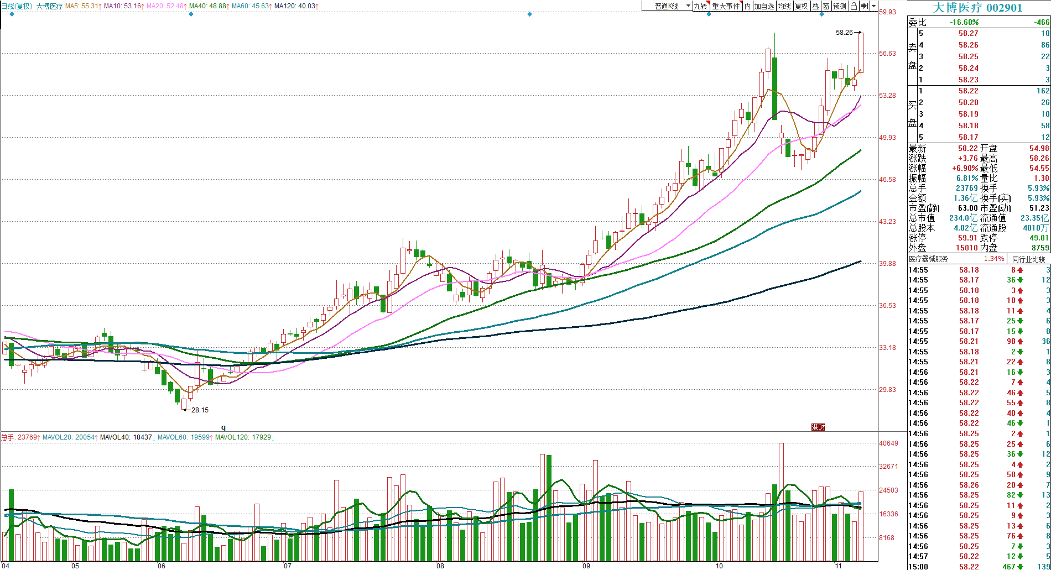Select the 叠 overlay option
The image size is (1051, 570).
point(815,6)
